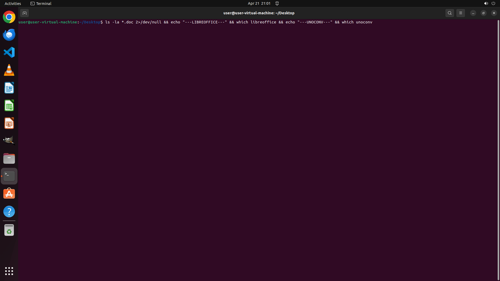
Task: Open the Activities overview
Action: (13, 3)
